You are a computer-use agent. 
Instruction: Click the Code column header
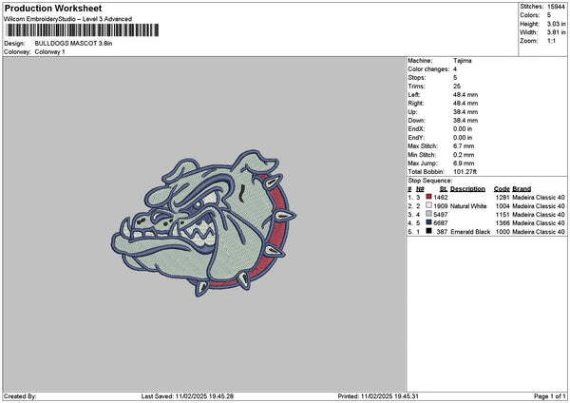pos(502,188)
